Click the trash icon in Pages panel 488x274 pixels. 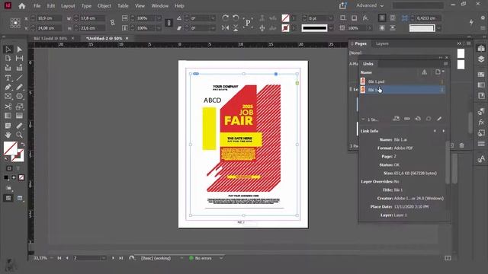461,145
